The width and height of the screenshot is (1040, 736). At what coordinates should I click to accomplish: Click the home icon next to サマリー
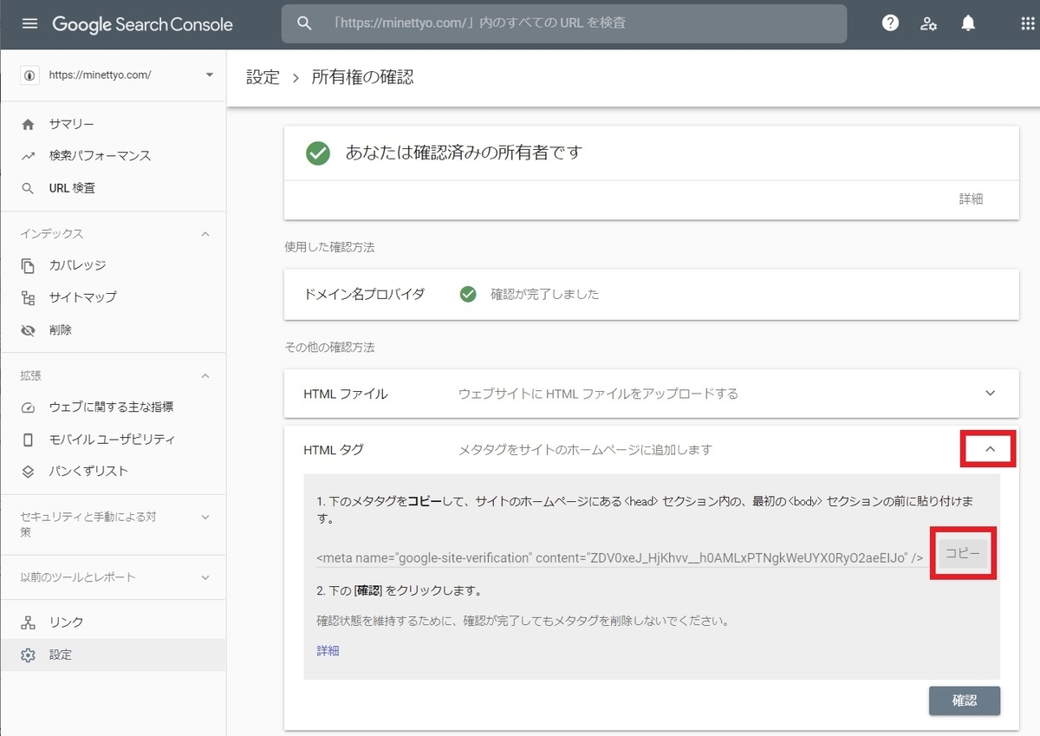pos(28,124)
